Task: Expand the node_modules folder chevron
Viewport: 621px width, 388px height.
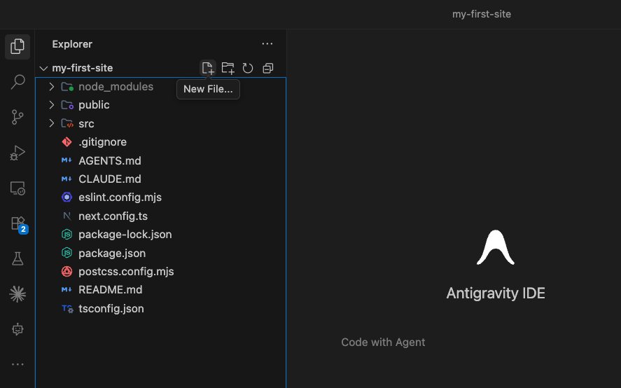Action: tap(52, 86)
